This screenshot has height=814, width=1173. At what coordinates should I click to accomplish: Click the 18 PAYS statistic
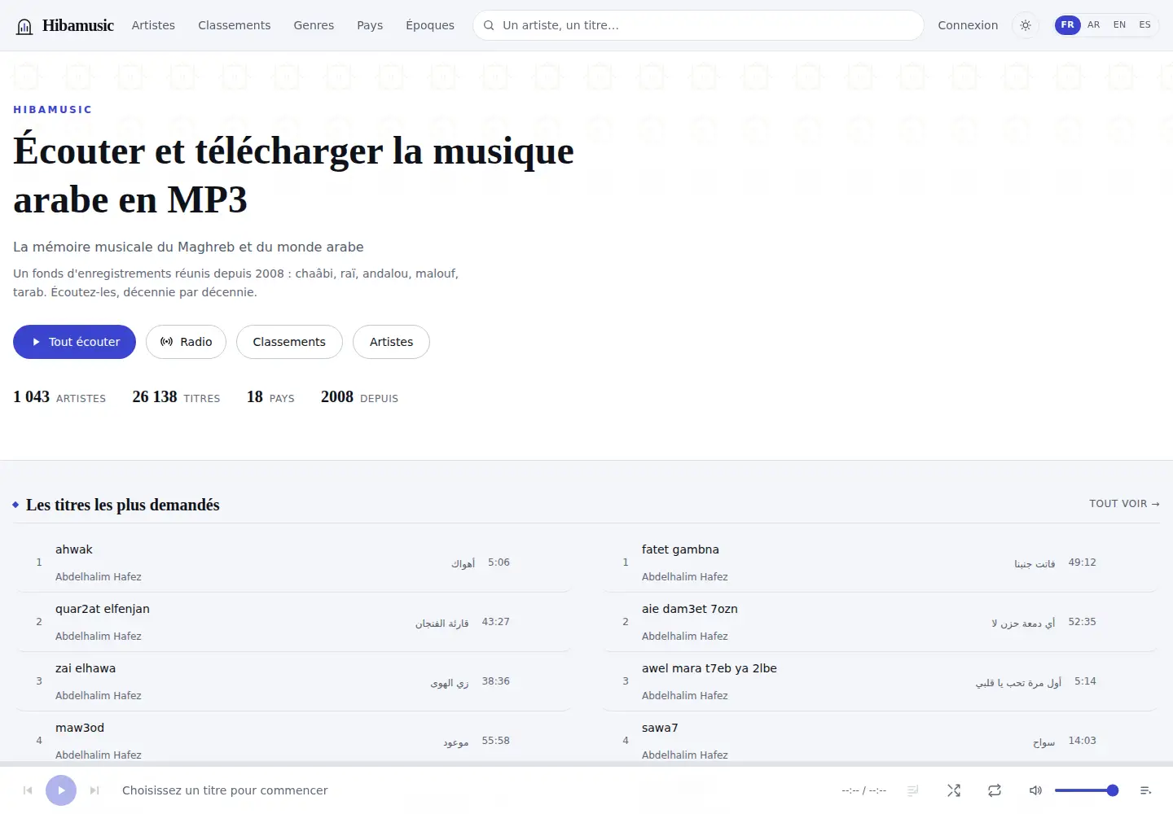click(270, 397)
